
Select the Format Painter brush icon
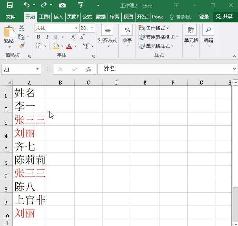click(22, 46)
